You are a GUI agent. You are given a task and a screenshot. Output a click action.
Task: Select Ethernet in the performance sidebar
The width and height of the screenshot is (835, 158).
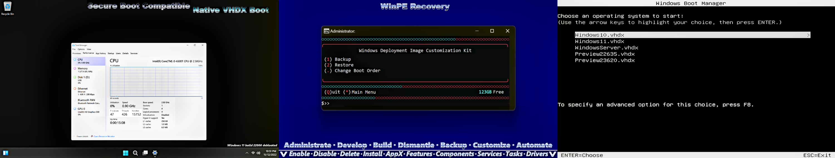[x=89, y=91]
